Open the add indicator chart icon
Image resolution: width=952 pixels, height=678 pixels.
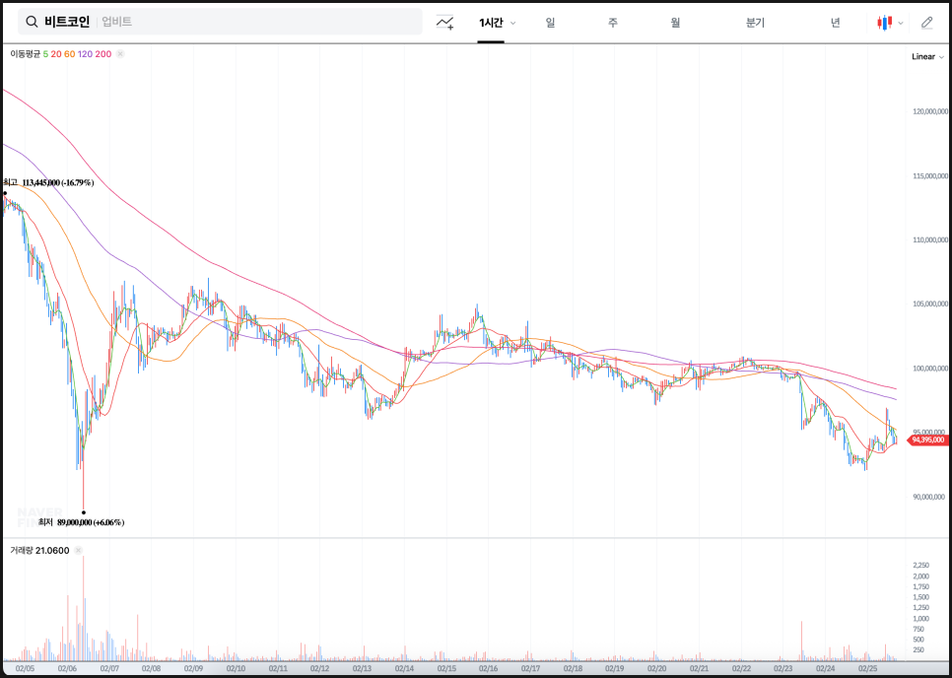click(x=445, y=23)
